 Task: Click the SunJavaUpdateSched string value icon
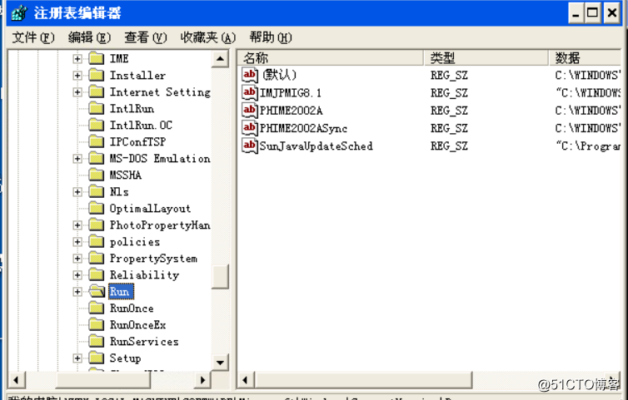click(249, 146)
